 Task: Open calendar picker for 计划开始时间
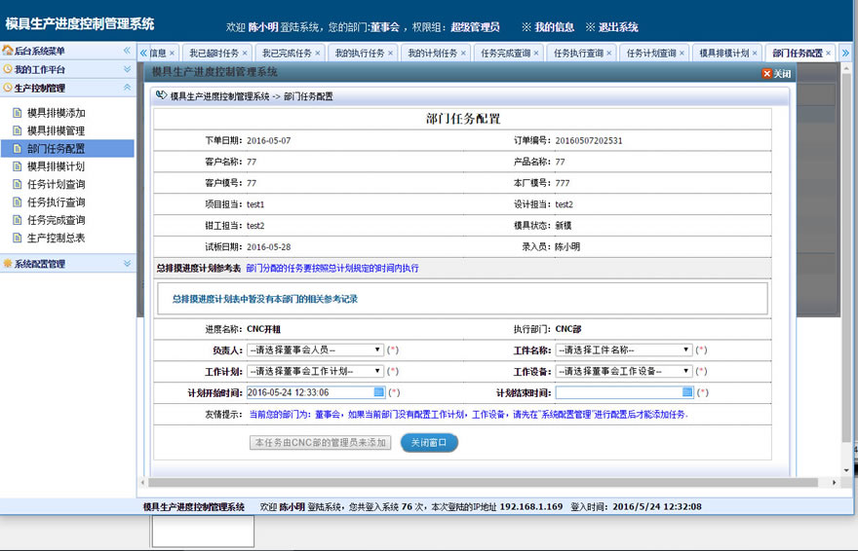click(378, 392)
